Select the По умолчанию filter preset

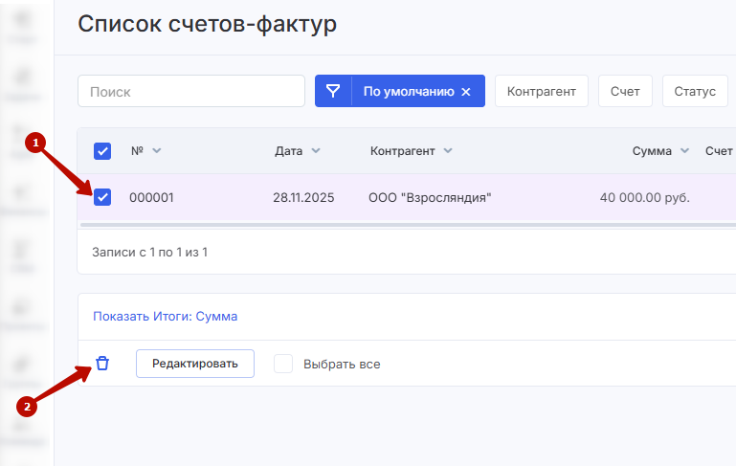pyautogui.click(x=408, y=92)
